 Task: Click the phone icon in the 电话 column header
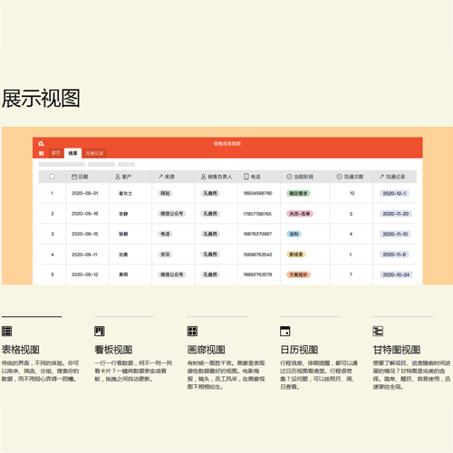(246, 177)
